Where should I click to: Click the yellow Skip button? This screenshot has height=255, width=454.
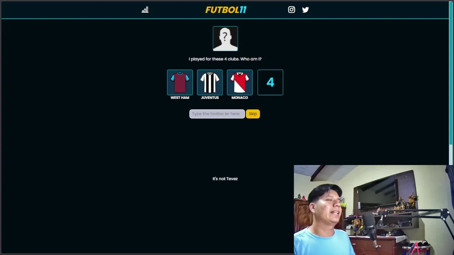253,114
